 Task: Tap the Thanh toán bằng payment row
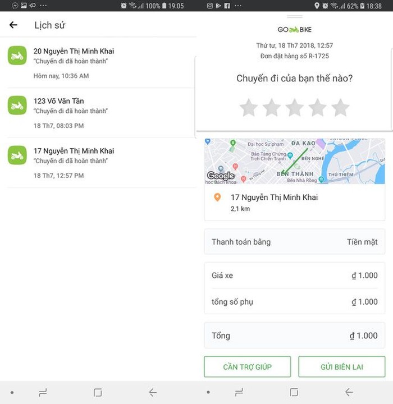[x=294, y=242]
